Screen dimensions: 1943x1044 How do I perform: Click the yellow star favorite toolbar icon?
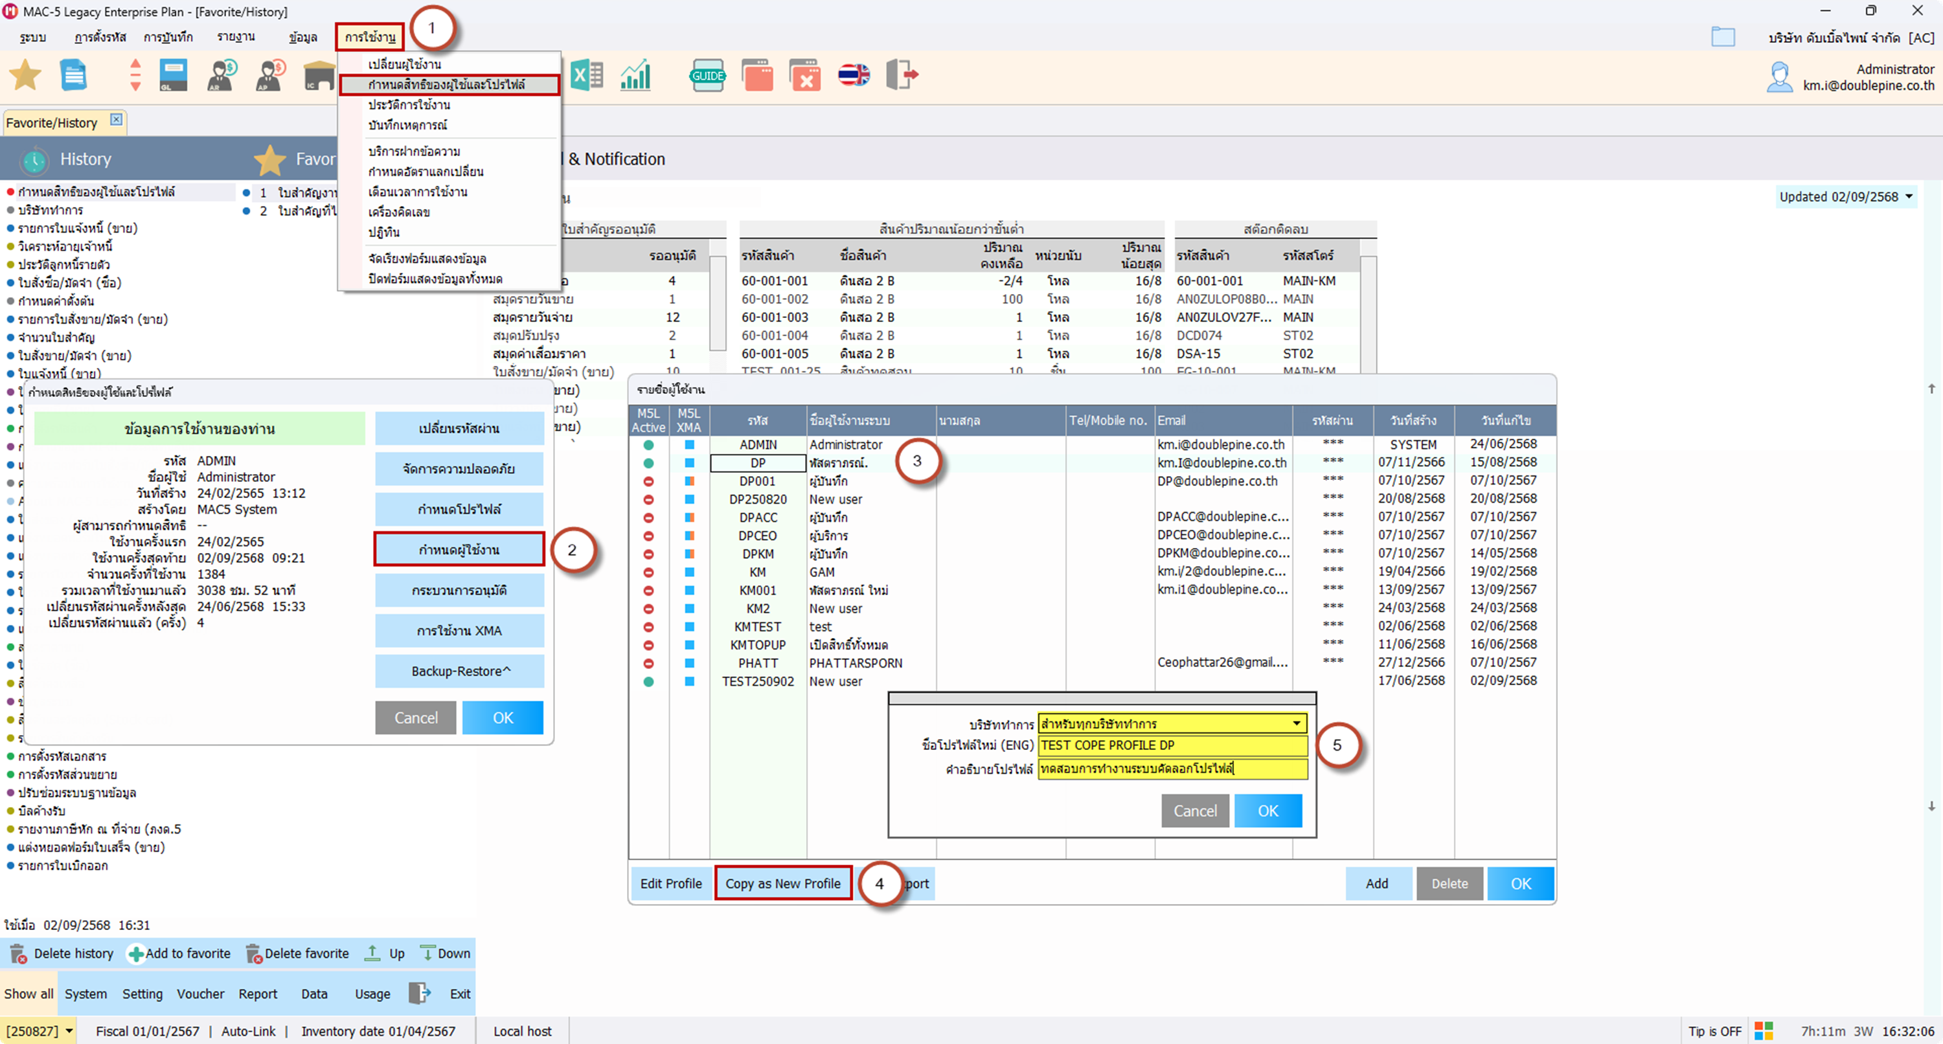click(25, 75)
